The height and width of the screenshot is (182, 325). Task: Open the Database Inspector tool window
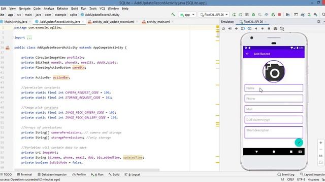52,174
